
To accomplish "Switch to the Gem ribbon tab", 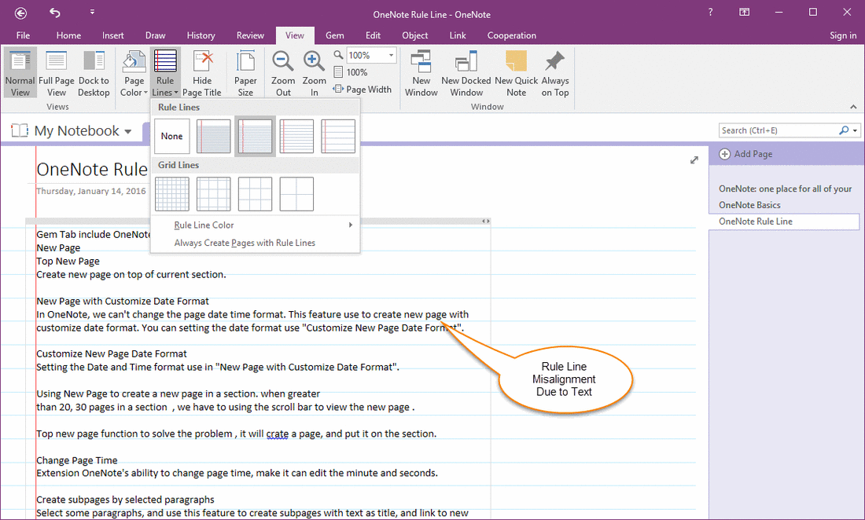I will pyautogui.click(x=334, y=35).
